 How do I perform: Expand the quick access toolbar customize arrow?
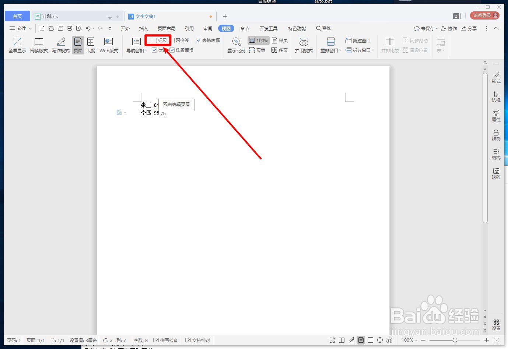[x=110, y=28]
